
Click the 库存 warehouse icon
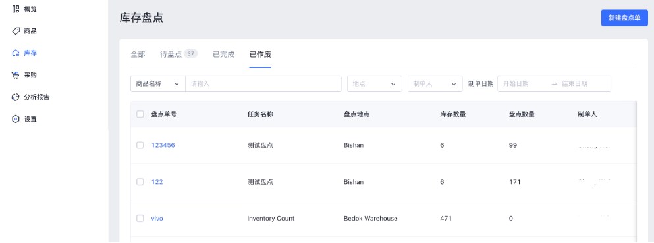(x=16, y=53)
